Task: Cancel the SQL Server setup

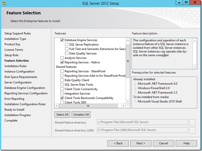Action: point(163,143)
